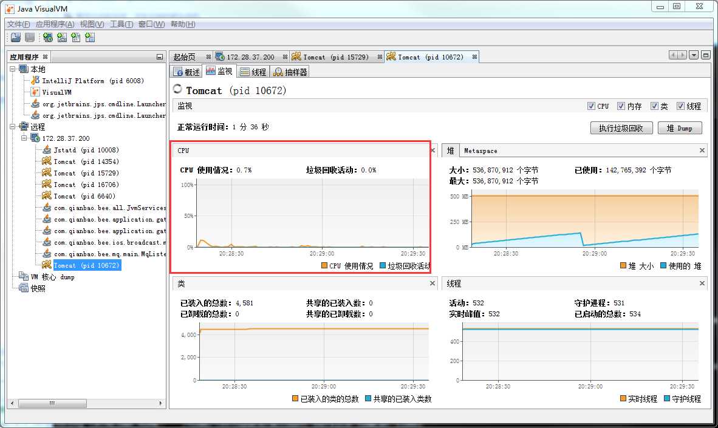Open the editor tabs dropdown list arrow
The image size is (718, 428).
[x=694, y=55]
